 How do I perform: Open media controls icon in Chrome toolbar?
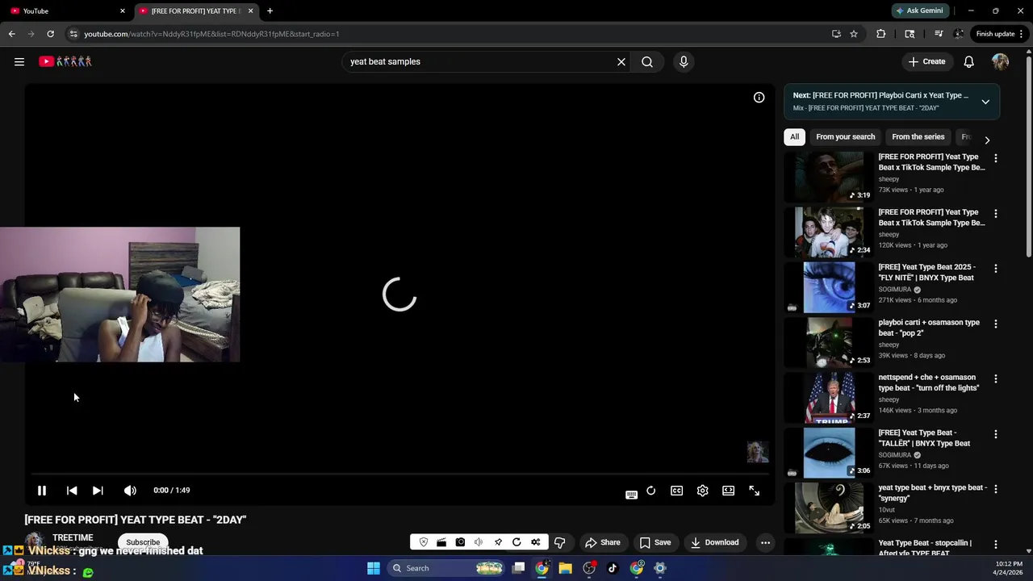click(x=938, y=34)
